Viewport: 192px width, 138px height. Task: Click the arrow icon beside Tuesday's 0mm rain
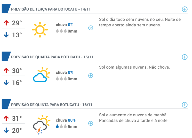(91, 28)
